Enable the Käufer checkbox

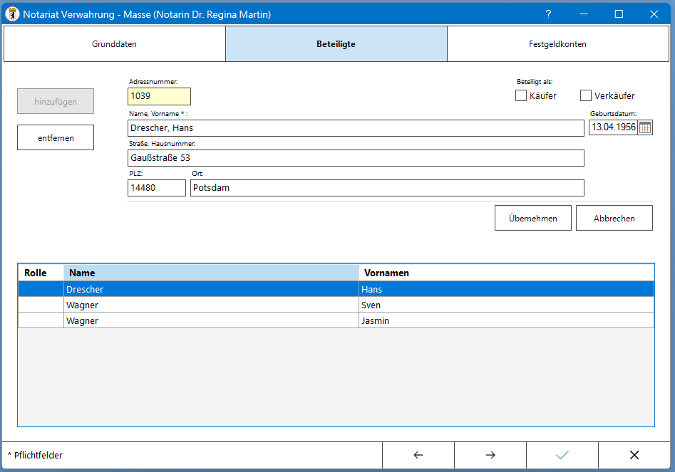pyautogui.click(x=521, y=95)
